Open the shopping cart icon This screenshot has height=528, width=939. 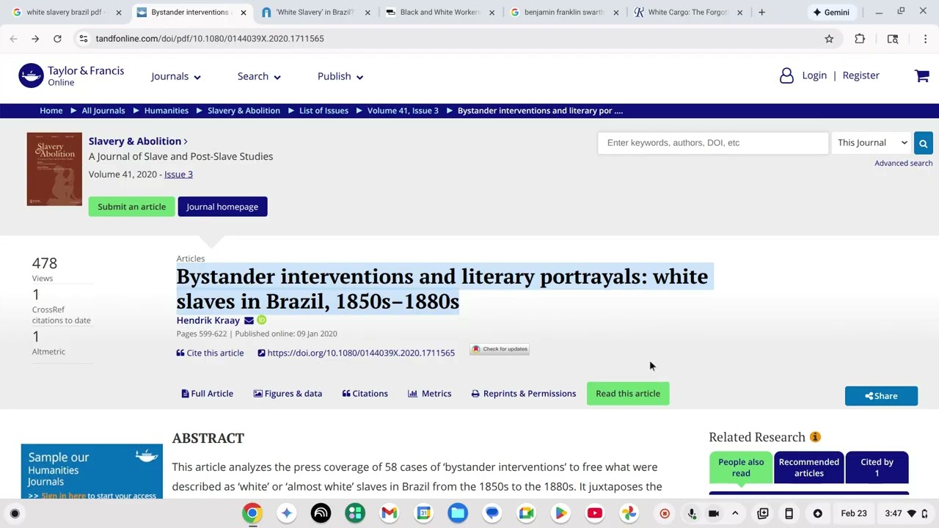pos(922,76)
